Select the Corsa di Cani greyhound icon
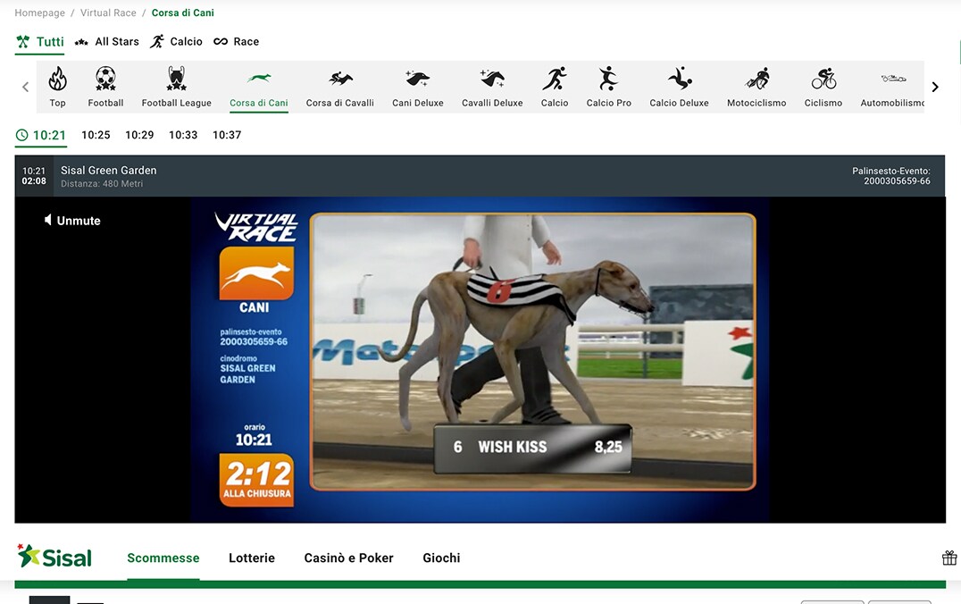Screen dimensions: 961x604 (x=259, y=79)
